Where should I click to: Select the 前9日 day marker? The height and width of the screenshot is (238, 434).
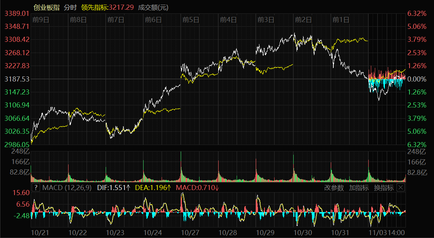click(x=40, y=20)
